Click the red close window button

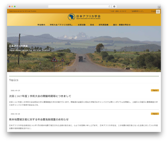[x=10, y=7]
